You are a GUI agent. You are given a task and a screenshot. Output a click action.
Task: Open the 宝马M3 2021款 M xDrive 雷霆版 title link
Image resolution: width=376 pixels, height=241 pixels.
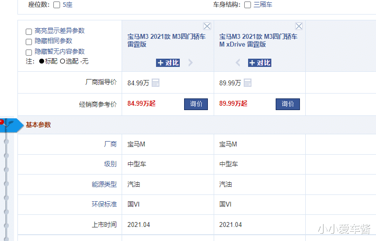coord(258,40)
